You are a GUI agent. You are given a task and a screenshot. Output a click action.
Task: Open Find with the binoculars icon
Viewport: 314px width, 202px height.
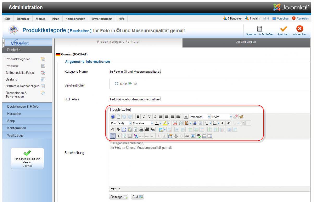[147, 130]
